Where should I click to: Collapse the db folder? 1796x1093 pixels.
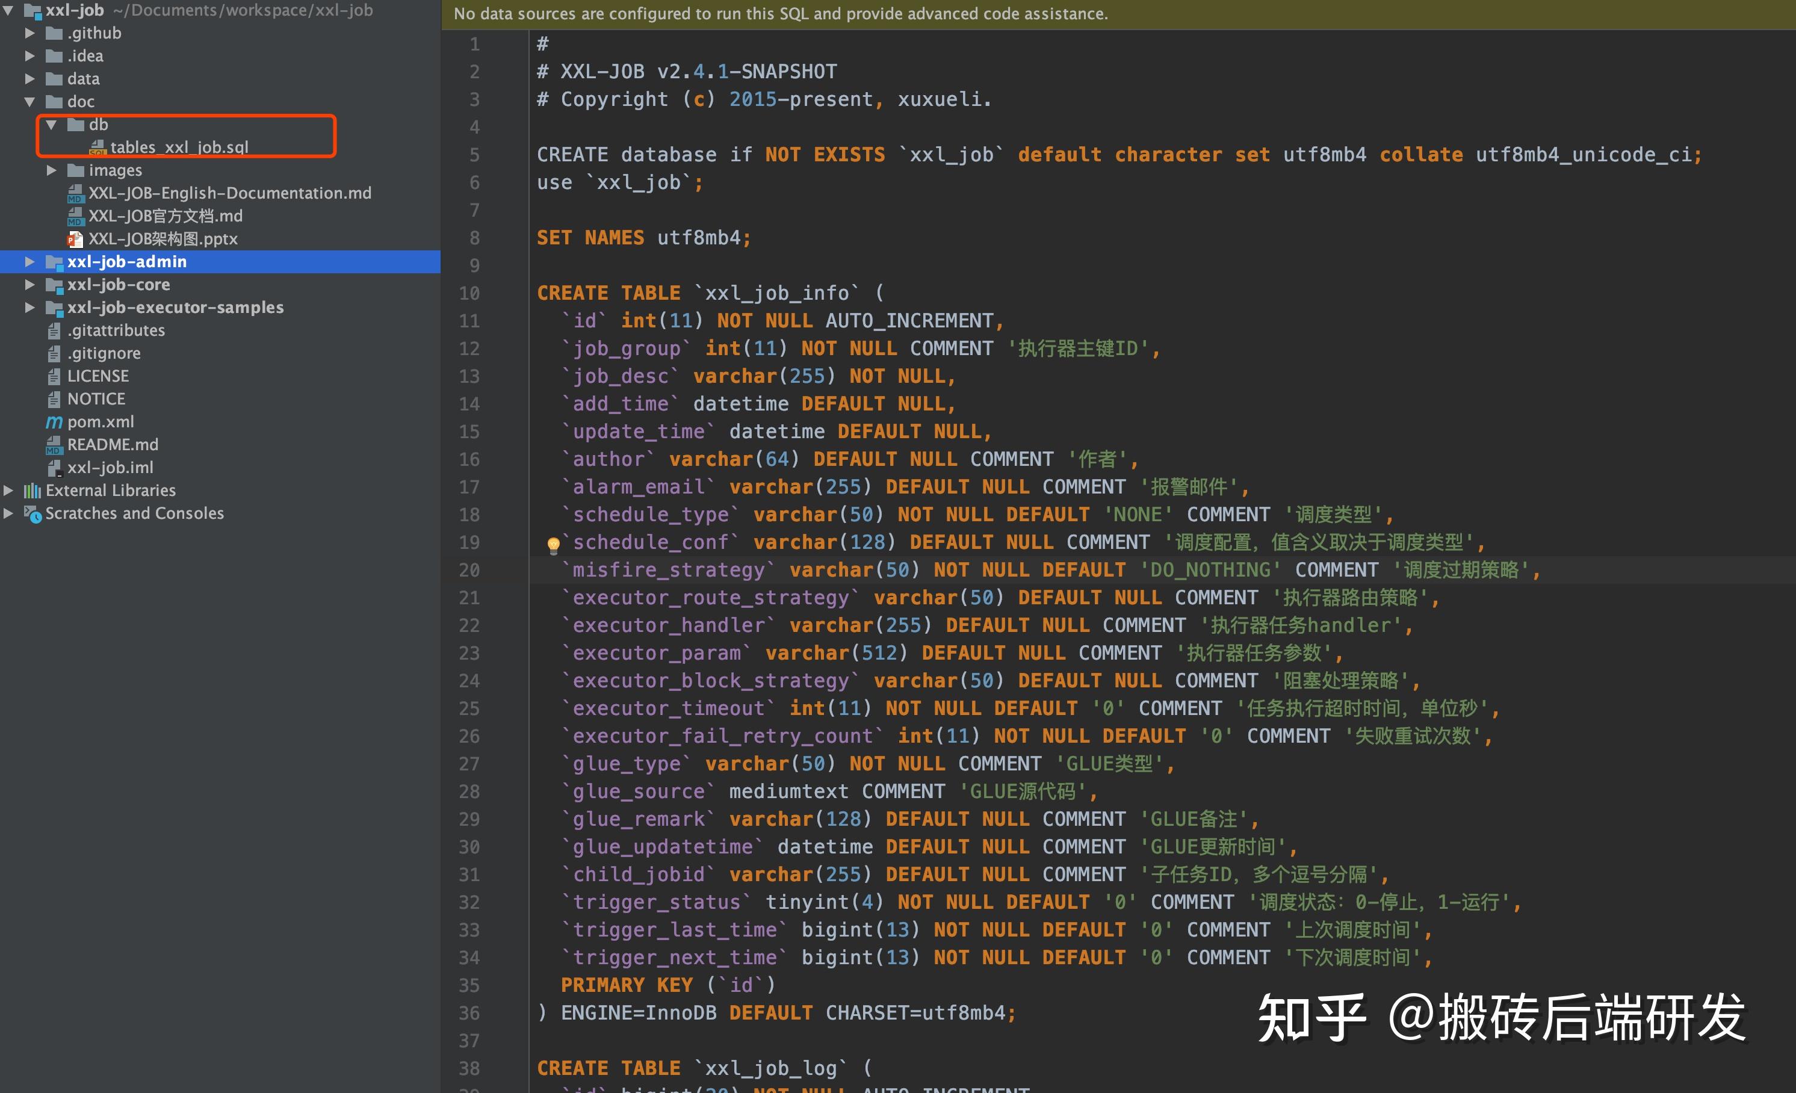(52, 125)
